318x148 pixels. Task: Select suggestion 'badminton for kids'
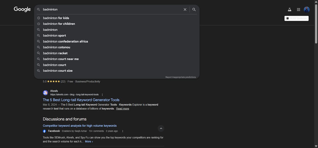pyautogui.click(x=117, y=18)
